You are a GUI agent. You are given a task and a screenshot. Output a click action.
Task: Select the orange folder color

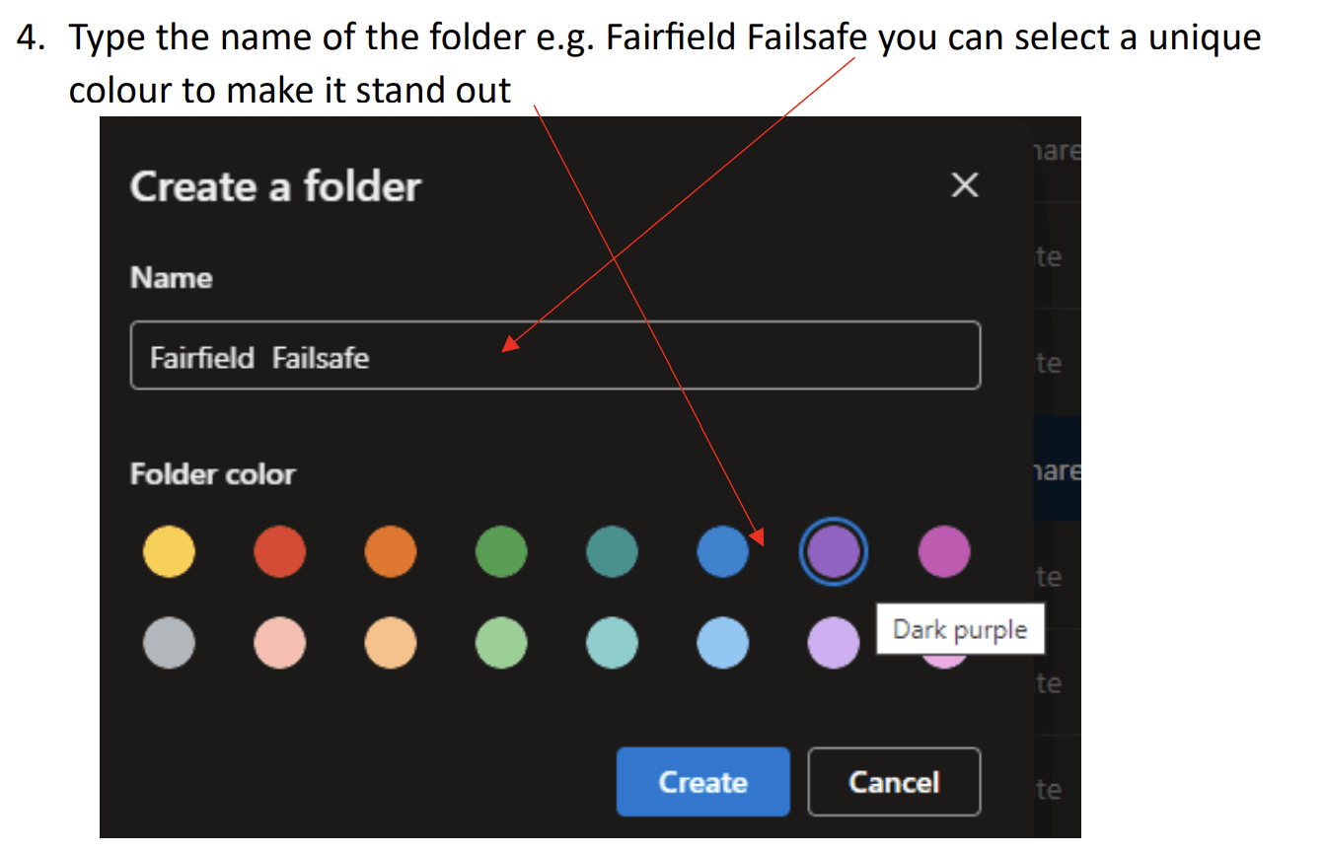(x=391, y=550)
